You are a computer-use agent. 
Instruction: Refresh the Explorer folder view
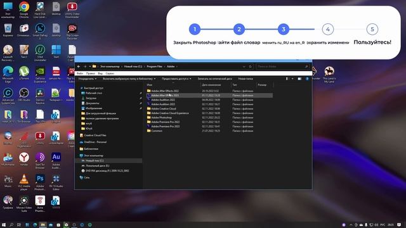click(x=251, y=66)
